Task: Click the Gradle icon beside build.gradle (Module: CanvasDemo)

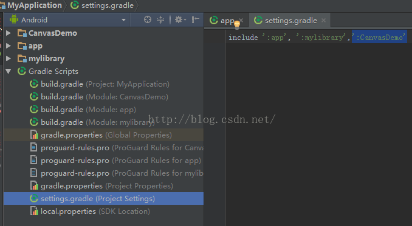Action: (x=34, y=96)
